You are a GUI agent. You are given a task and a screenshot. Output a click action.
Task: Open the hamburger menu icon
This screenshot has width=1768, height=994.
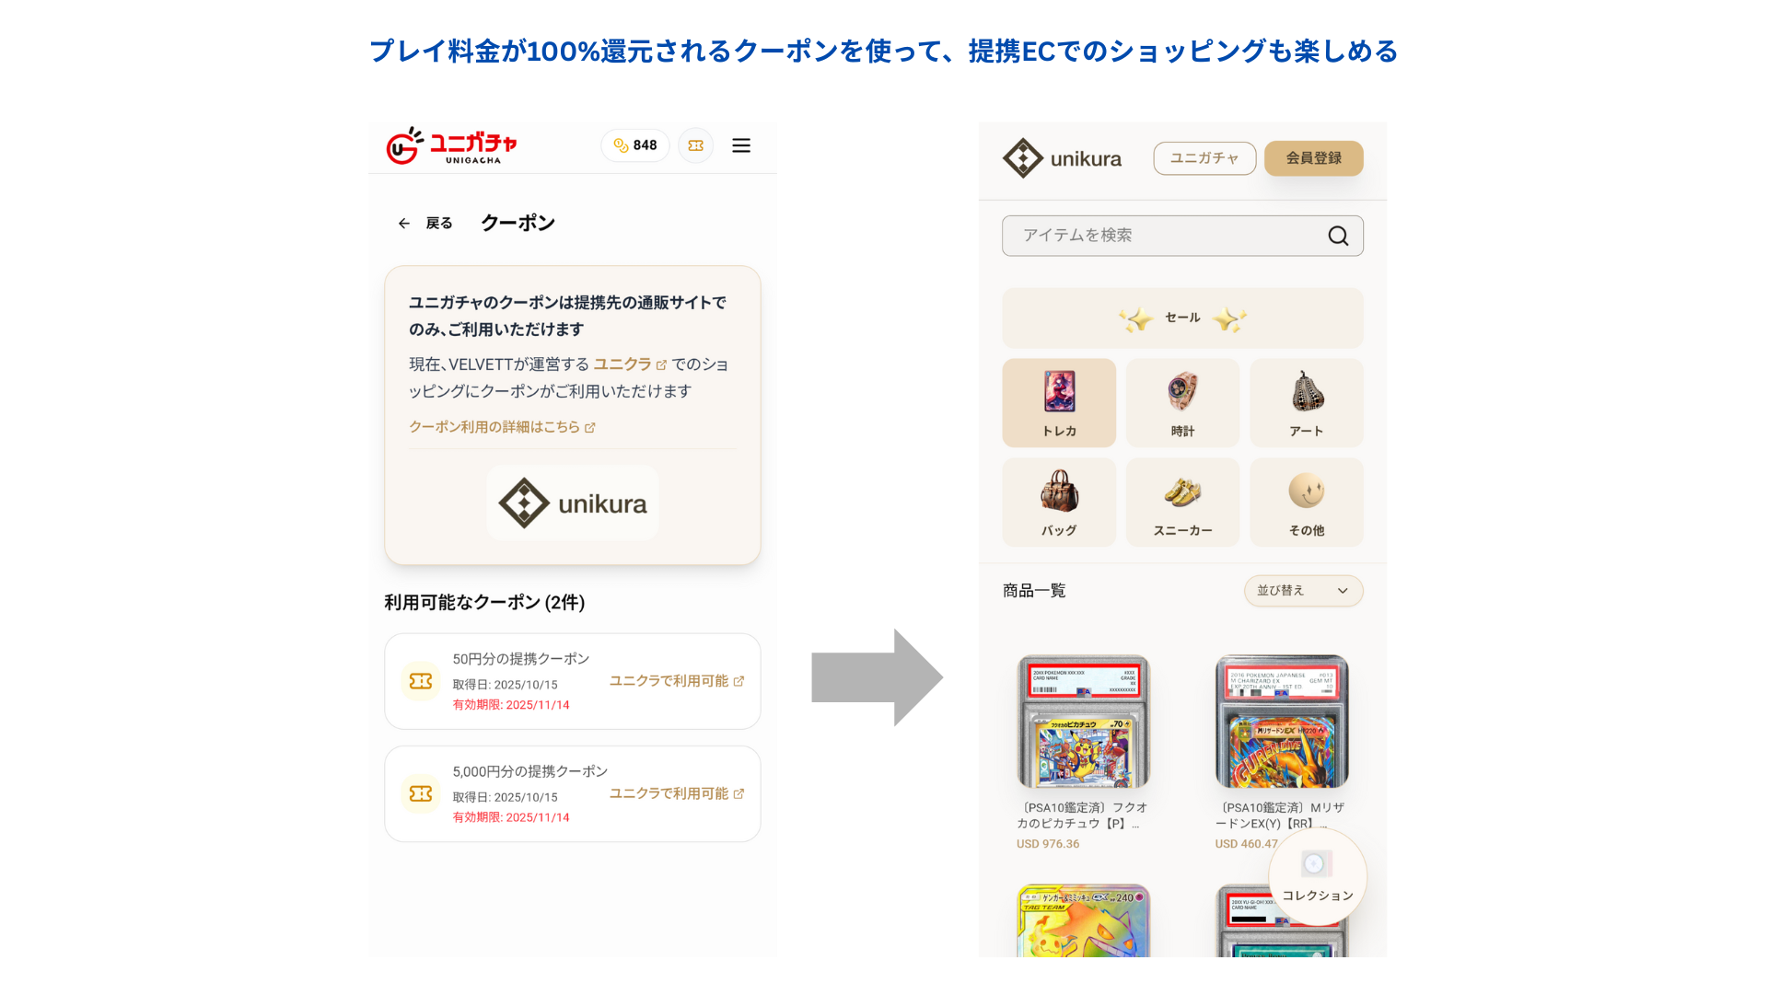(741, 145)
